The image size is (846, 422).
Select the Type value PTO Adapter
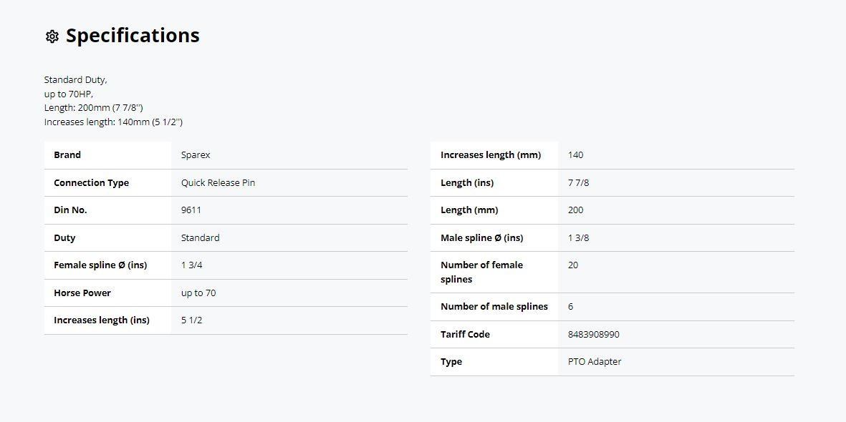[594, 362]
